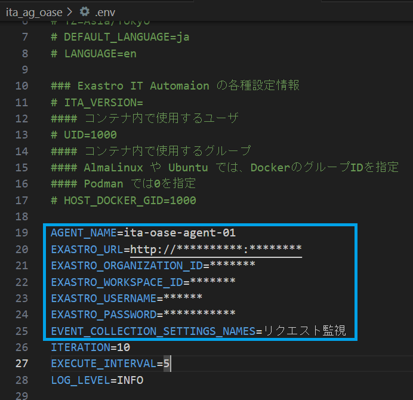Click the EXECUTE_INTERVAL variable name

[x=103, y=364]
